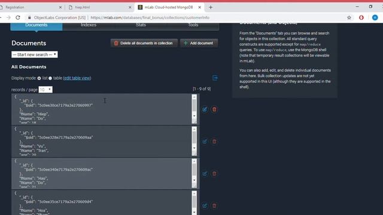
Task: Click the export icon above the records list
Action: (x=215, y=78)
